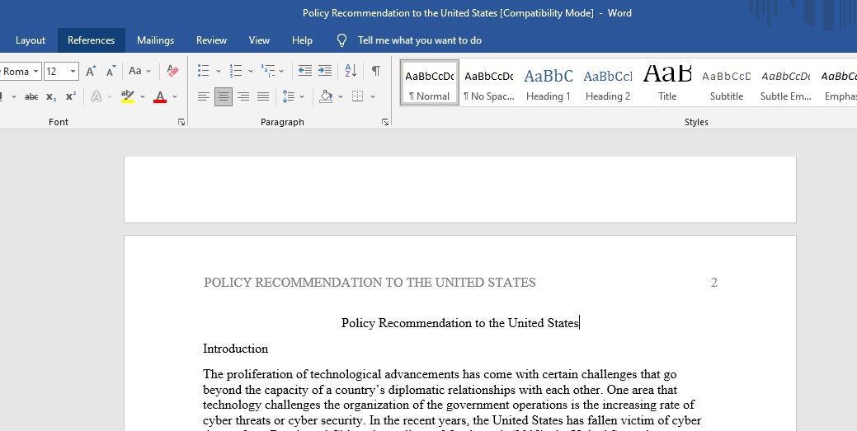Open font size dropdown arrow
857x431 pixels.
click(73, 72)
